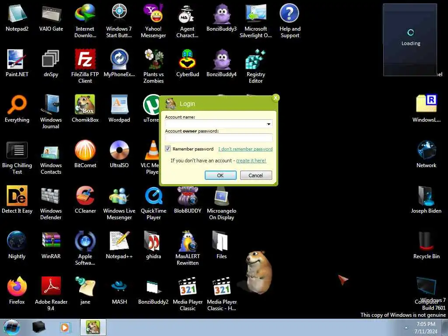Screen dimensions: 448x336
Task: Dismiss the Login dialog with Cancel
Action: coord(255,175)
